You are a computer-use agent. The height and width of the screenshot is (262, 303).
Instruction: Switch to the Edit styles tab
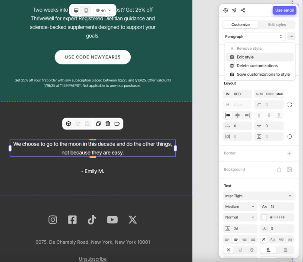[x=277, y=25]
